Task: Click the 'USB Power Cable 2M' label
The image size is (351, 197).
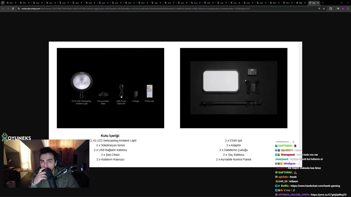Action: click(x=121, y=102)
